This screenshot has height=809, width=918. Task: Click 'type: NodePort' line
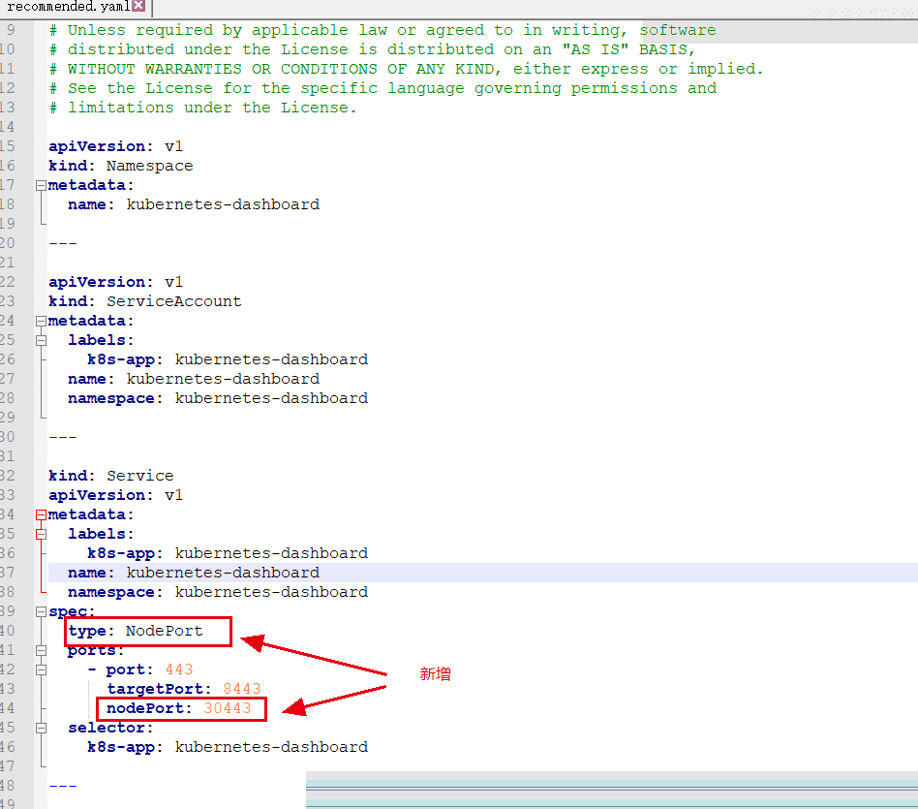click(x=136, y=631)
